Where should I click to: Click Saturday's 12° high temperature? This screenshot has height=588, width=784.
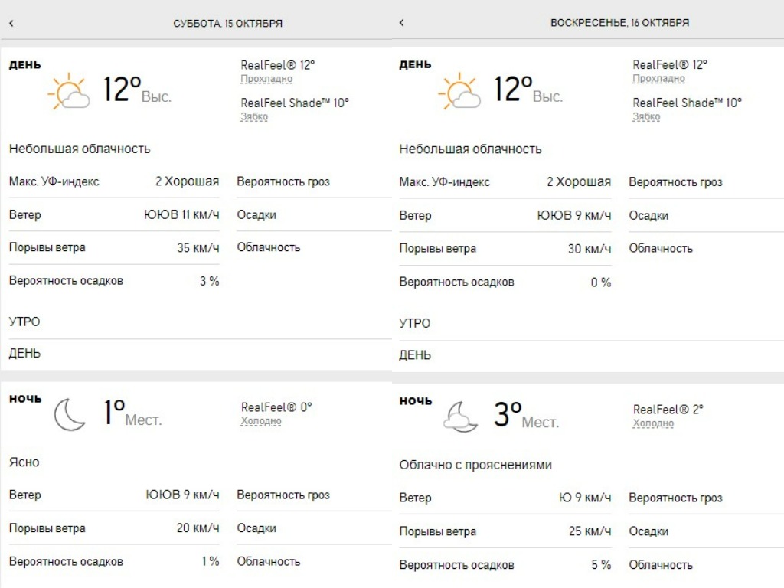tap(122, 90)
